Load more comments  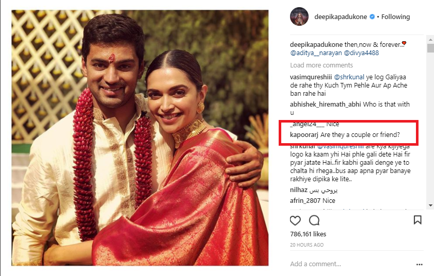pyautogui.click(x=321, y=65)
